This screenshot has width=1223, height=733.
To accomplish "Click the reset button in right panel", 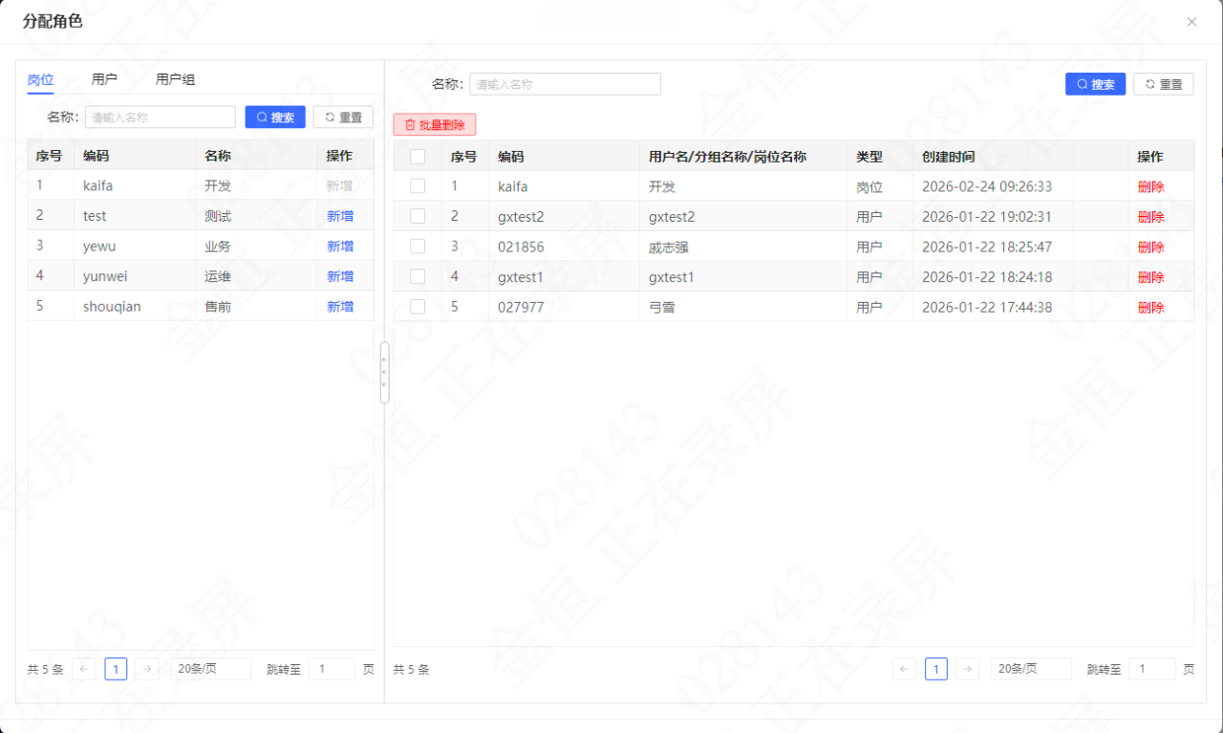I will (1164, 84).
